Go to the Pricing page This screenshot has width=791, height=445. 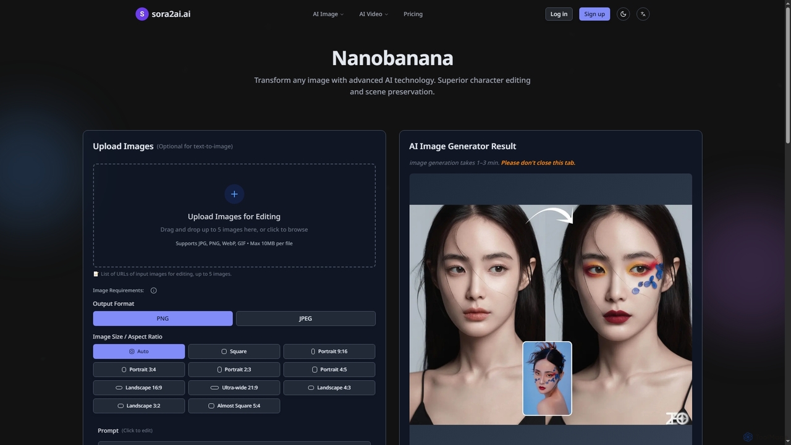pyautogui.click(x=413, y=14)
